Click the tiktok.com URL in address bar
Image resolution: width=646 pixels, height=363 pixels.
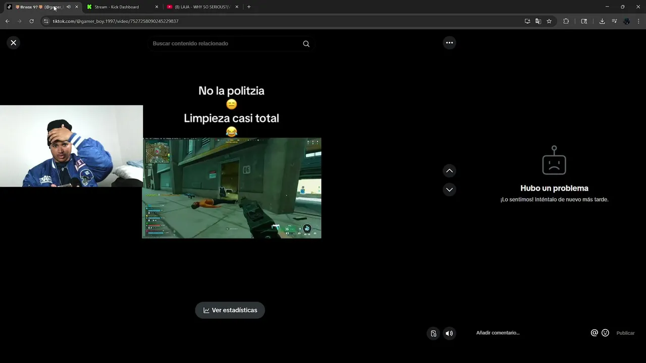point(116,21)
